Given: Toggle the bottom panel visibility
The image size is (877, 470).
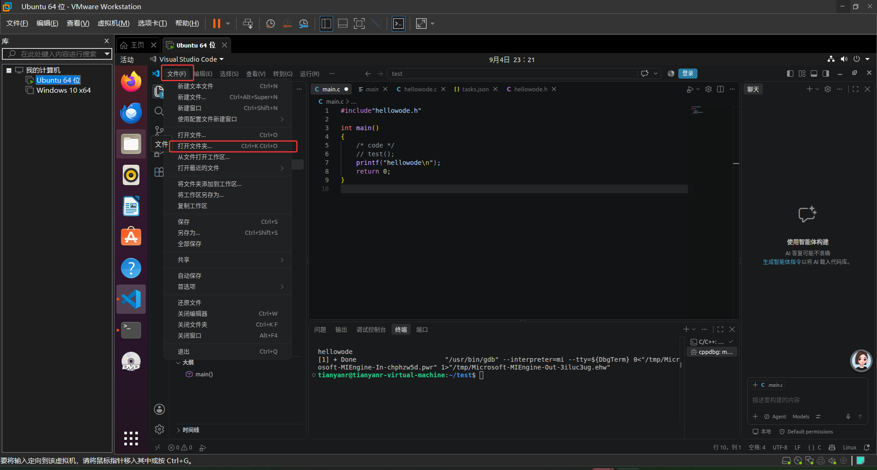Looking at the screenshot, I should click(814, 74).
